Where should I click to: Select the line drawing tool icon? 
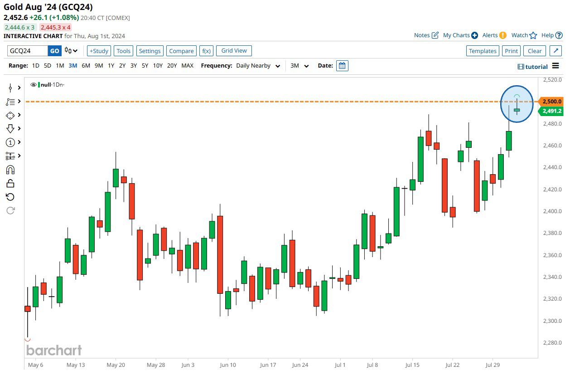[10, 88]
